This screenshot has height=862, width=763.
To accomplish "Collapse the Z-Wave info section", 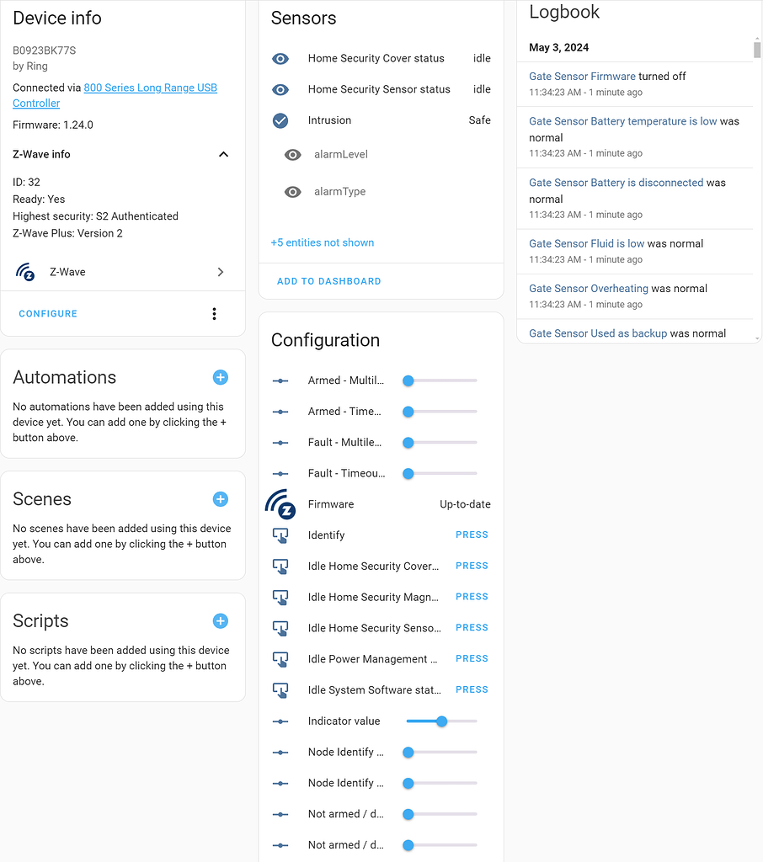I will (x=223, y=154).
